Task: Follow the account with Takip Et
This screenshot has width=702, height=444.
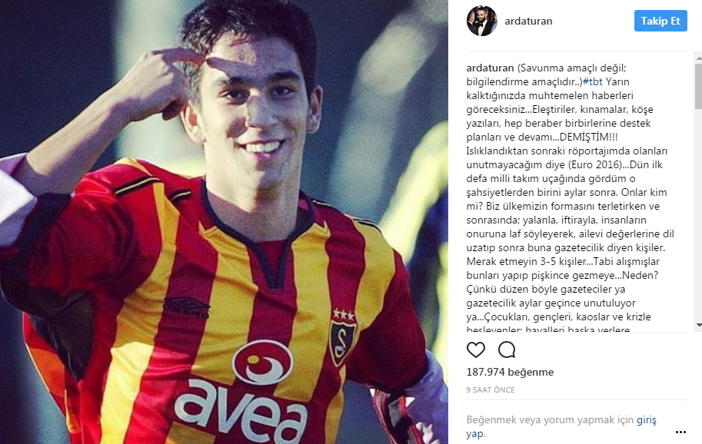Action: coord(660,21)
